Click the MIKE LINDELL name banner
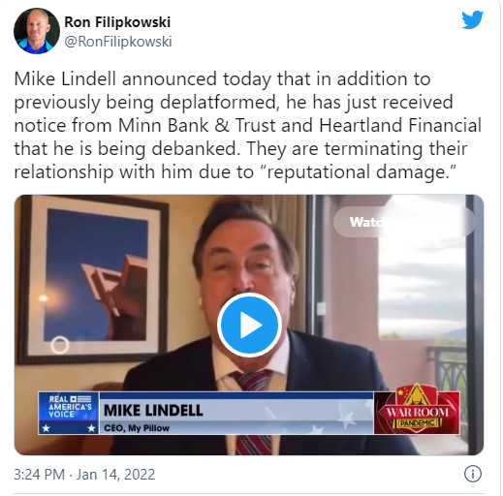The image size is (503, 496). point(236,410)
